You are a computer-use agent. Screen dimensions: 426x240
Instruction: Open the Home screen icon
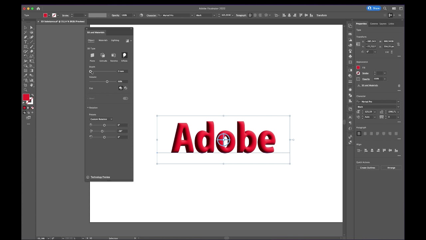point(38,8)
